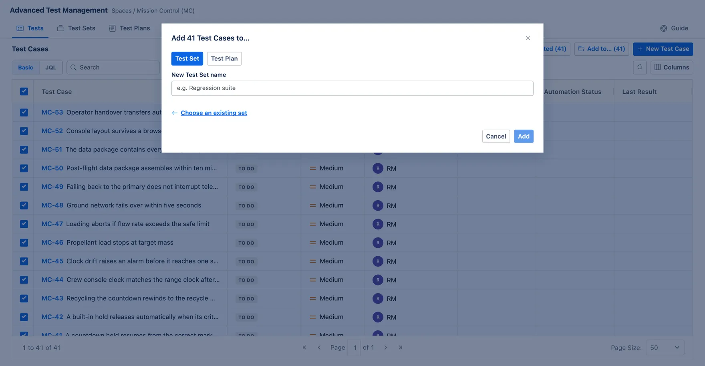This screenshot has height=366, width=705.
Task: Click Add to... (41) button
Action: (x=601, y=49)
